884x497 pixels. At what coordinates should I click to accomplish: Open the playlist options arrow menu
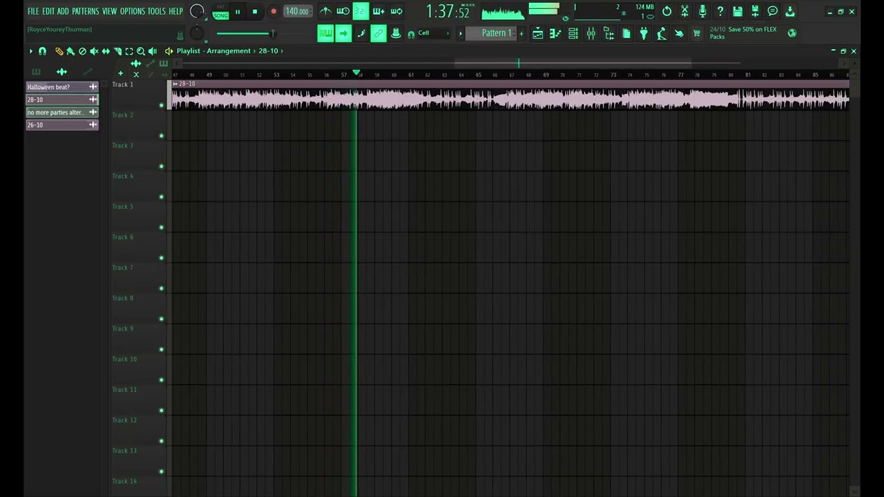coord(30,51)
